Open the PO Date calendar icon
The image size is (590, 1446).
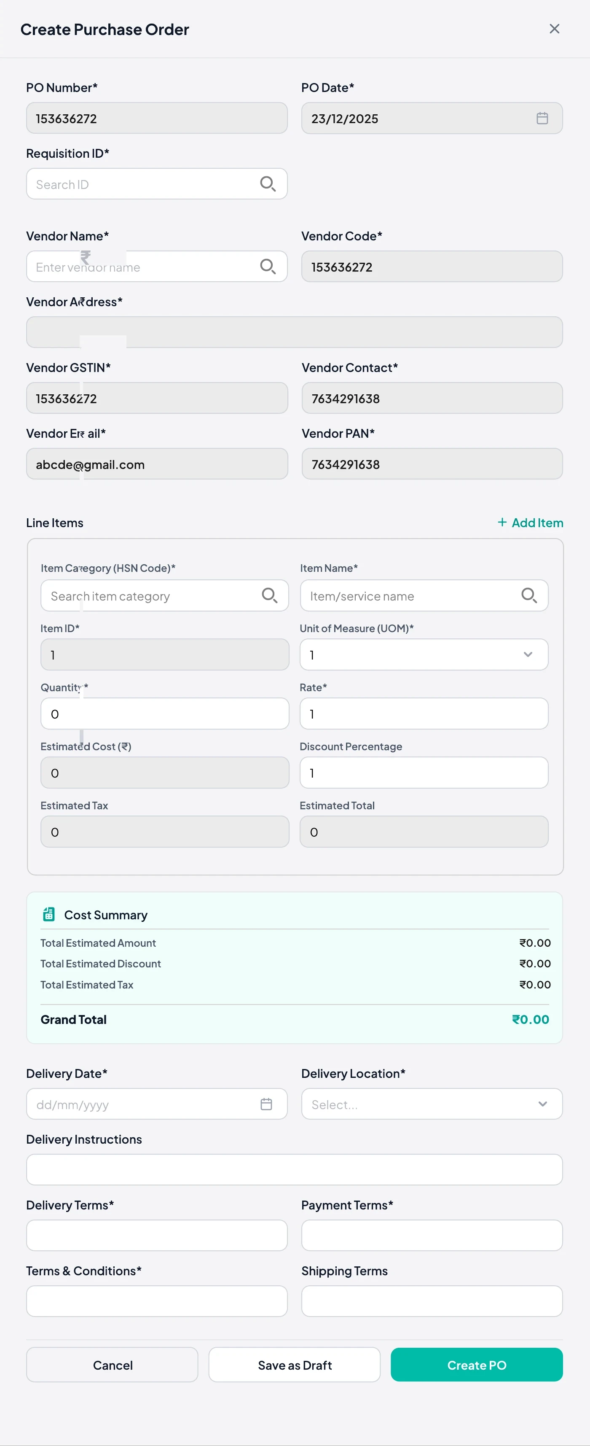(x=542, y=118)
